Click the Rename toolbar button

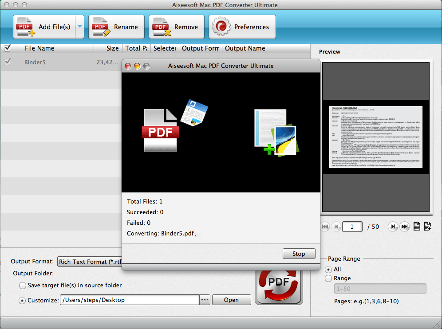(x=116, y=27)
